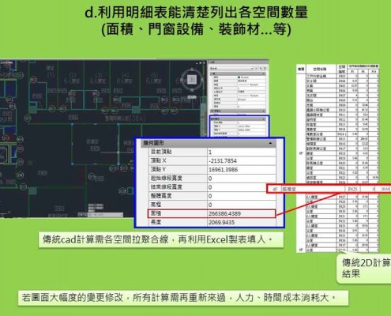
Task: Toggle the PICKADD icon in properties palette
Action: coord(257,69)
